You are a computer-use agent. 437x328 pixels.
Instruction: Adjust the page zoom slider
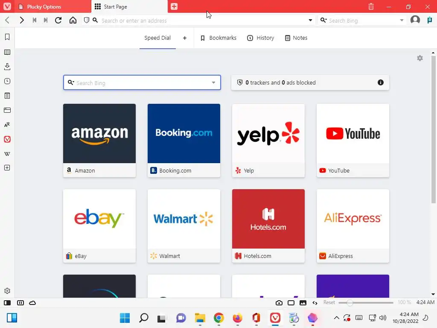366,303
